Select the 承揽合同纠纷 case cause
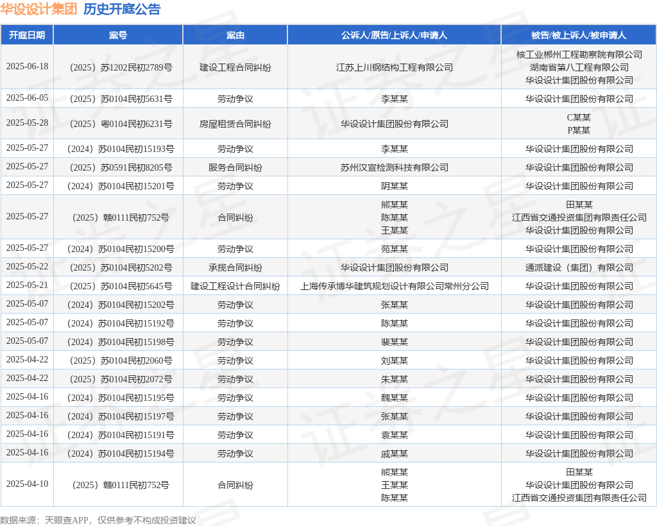 point(235,267)
